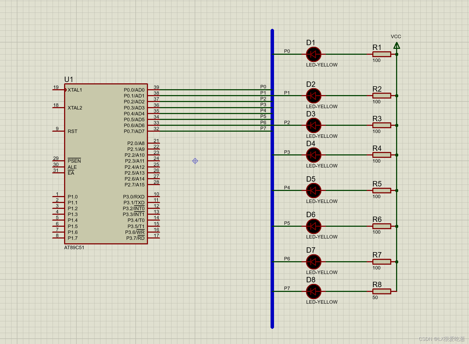The height and width of the screenshot is (344, 469).
Task: Click the XTAL1 pin 19
Action: click(58, 90)
